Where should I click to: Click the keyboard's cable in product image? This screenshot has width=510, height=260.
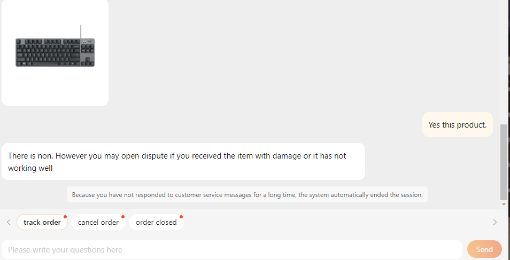[x=81, y=32]
